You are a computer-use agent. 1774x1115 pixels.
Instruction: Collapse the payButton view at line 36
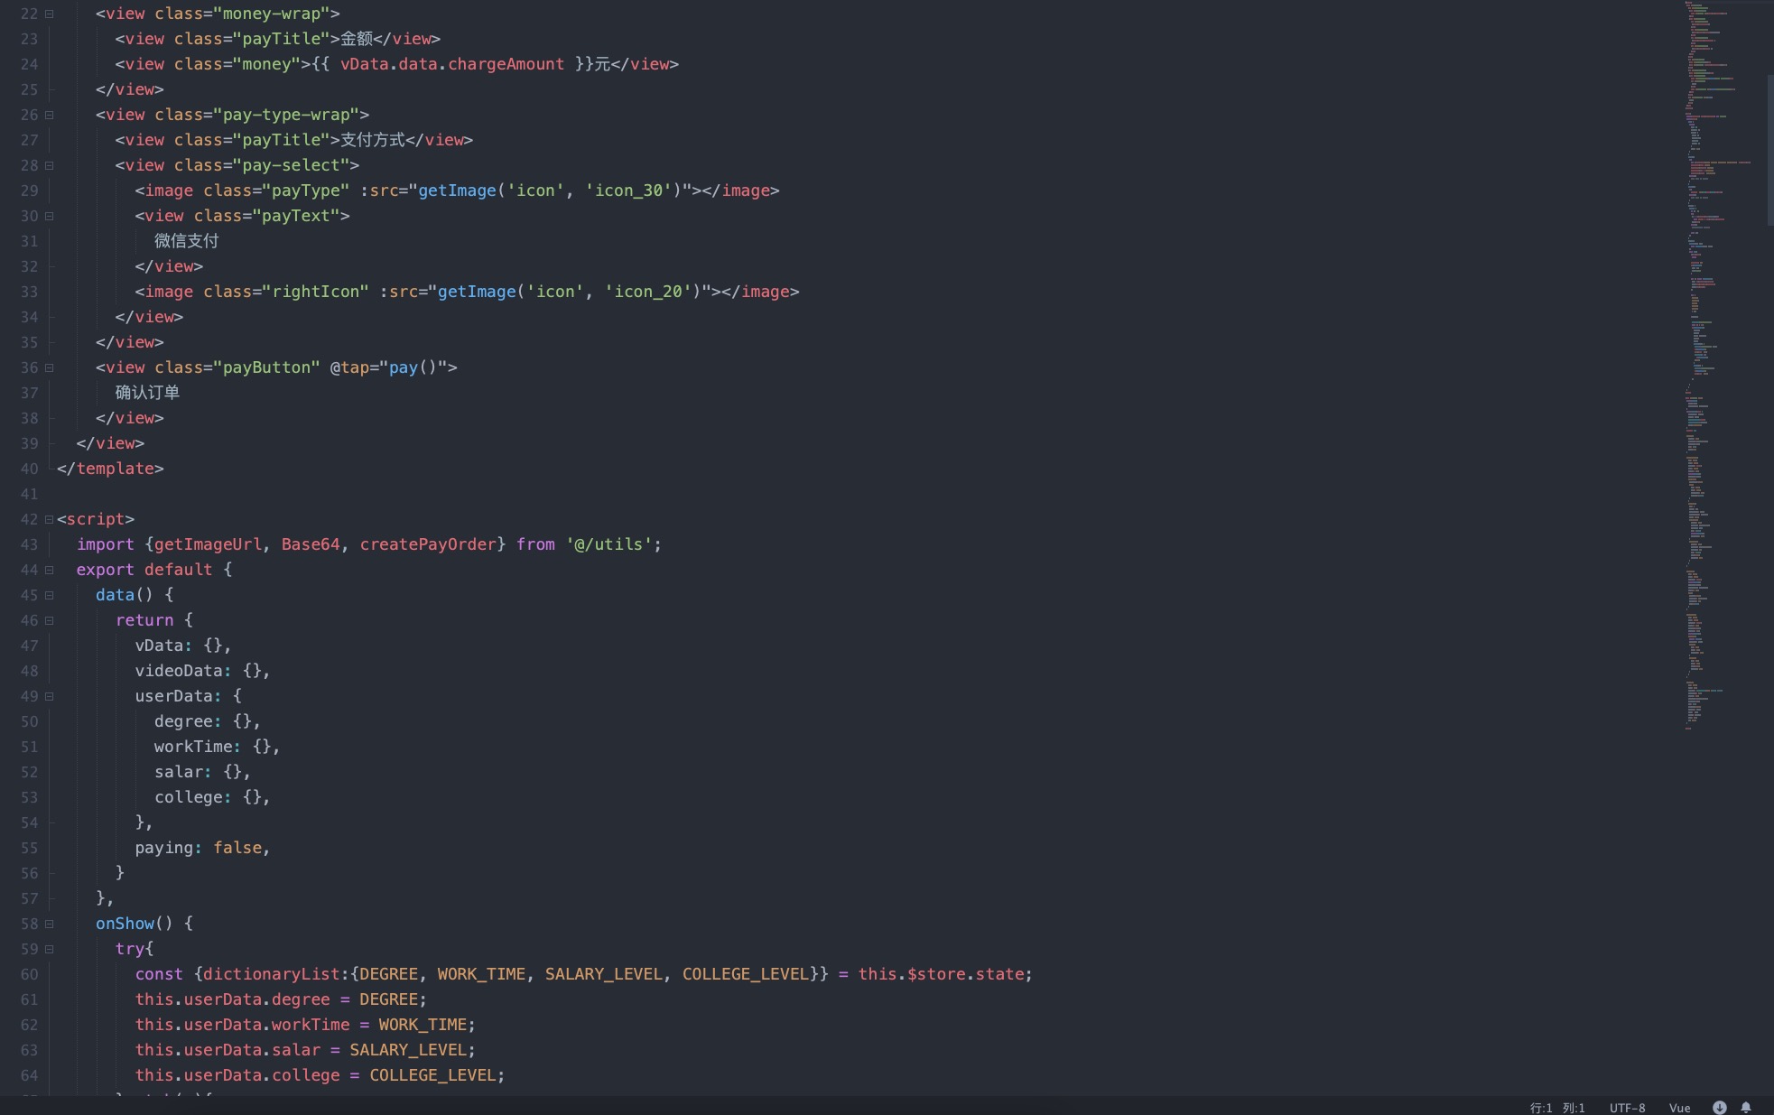(x=49, y=367)
